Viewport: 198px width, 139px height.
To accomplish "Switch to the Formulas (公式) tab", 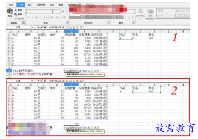I will [x=52, y=5].
